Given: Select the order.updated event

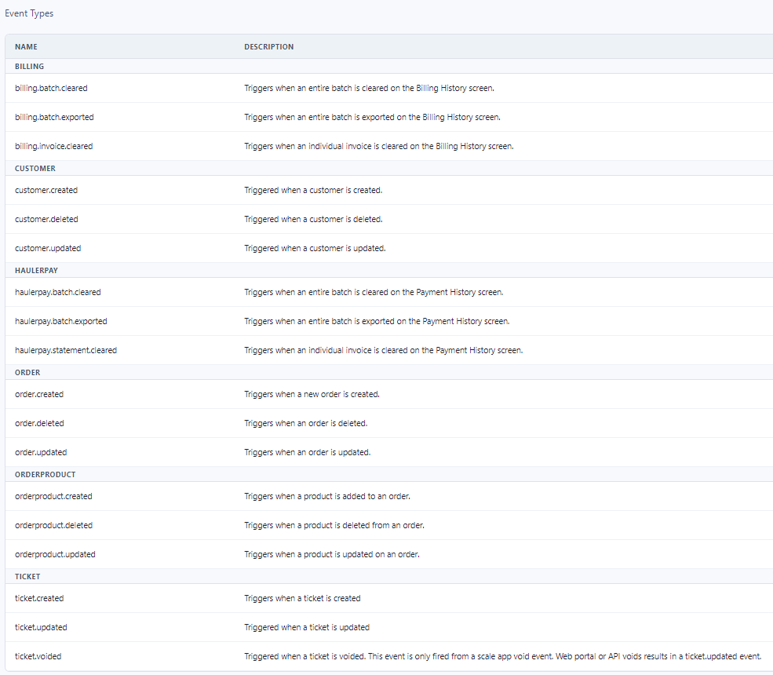Looking at the screenshot, I should [41, 452].
